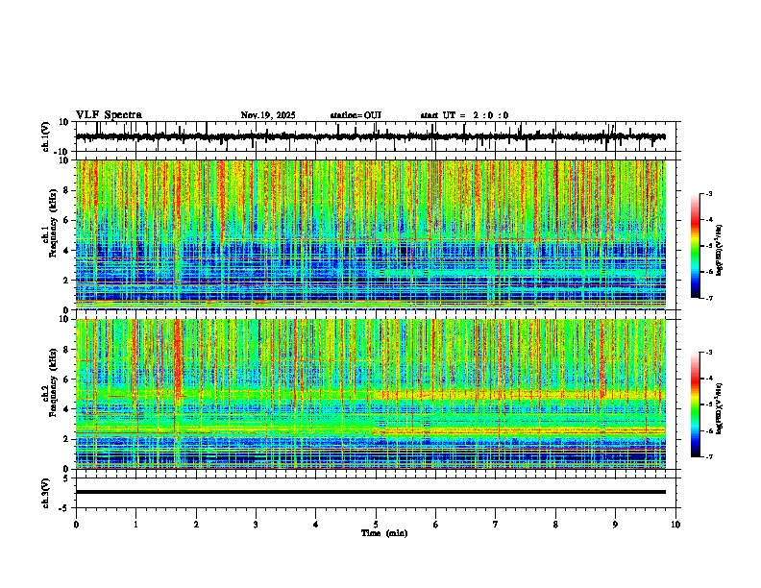Click tick label "9" on the Time axis
761x588 pixels.
615,525
